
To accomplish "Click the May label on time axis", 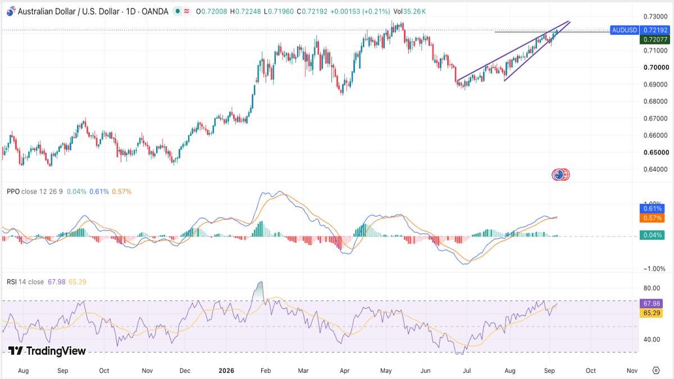I will coord(386,371).
